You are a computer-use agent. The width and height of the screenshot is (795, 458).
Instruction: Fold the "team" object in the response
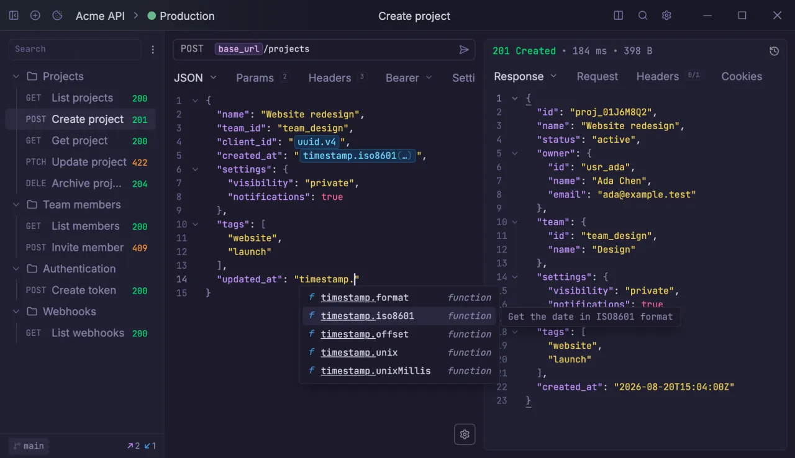[514, 222]
